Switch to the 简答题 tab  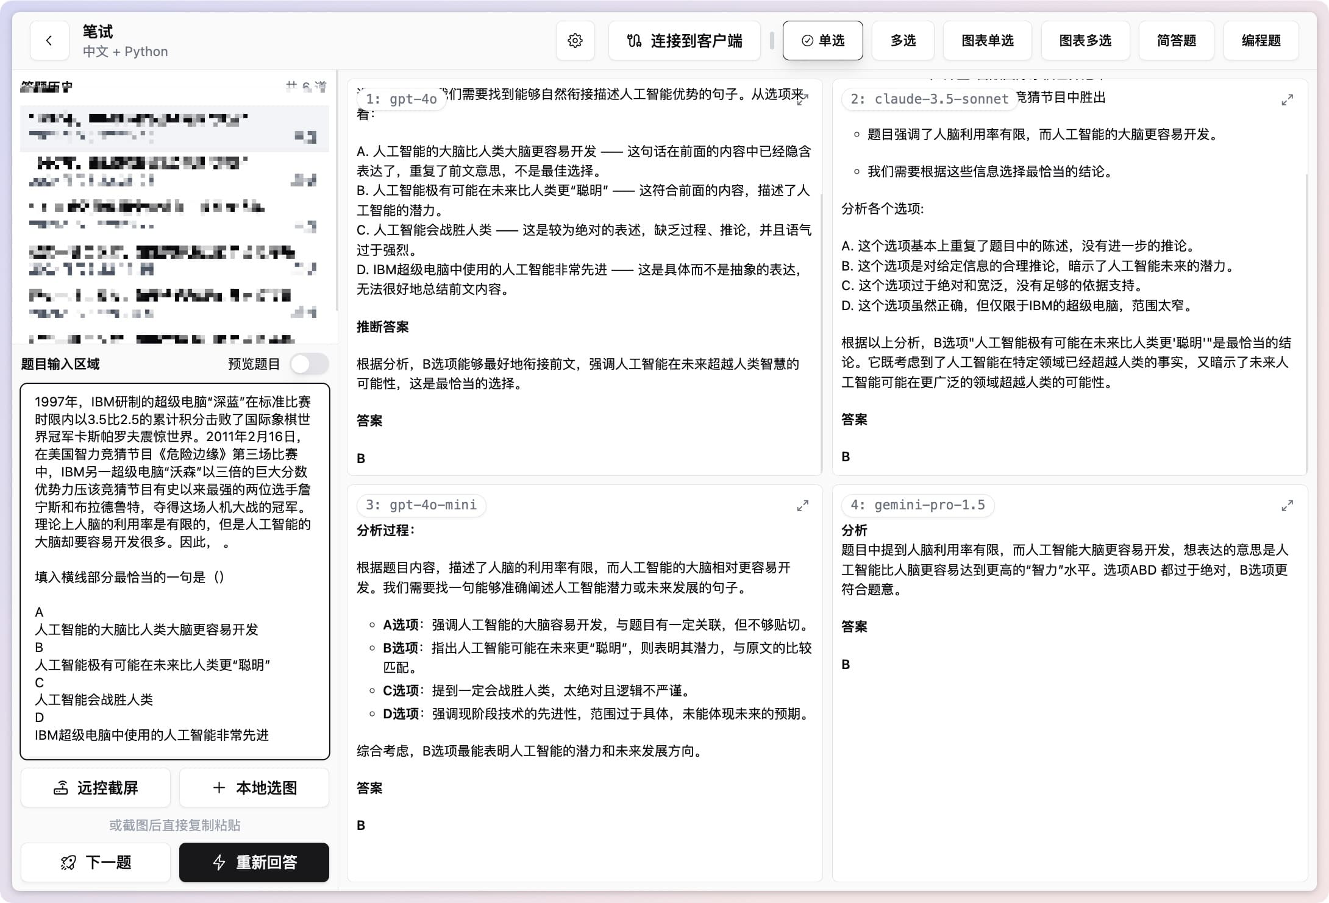[1176, 41]
